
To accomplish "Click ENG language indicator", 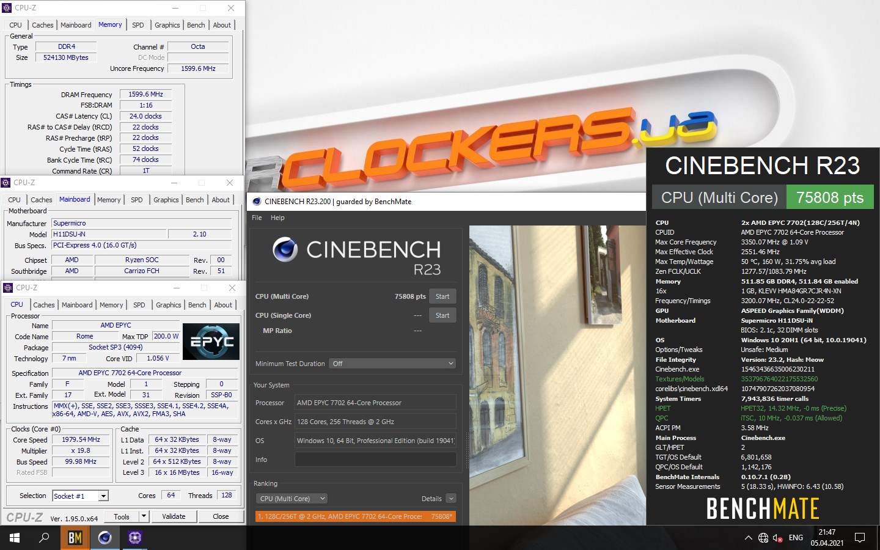I will [796, 538].
